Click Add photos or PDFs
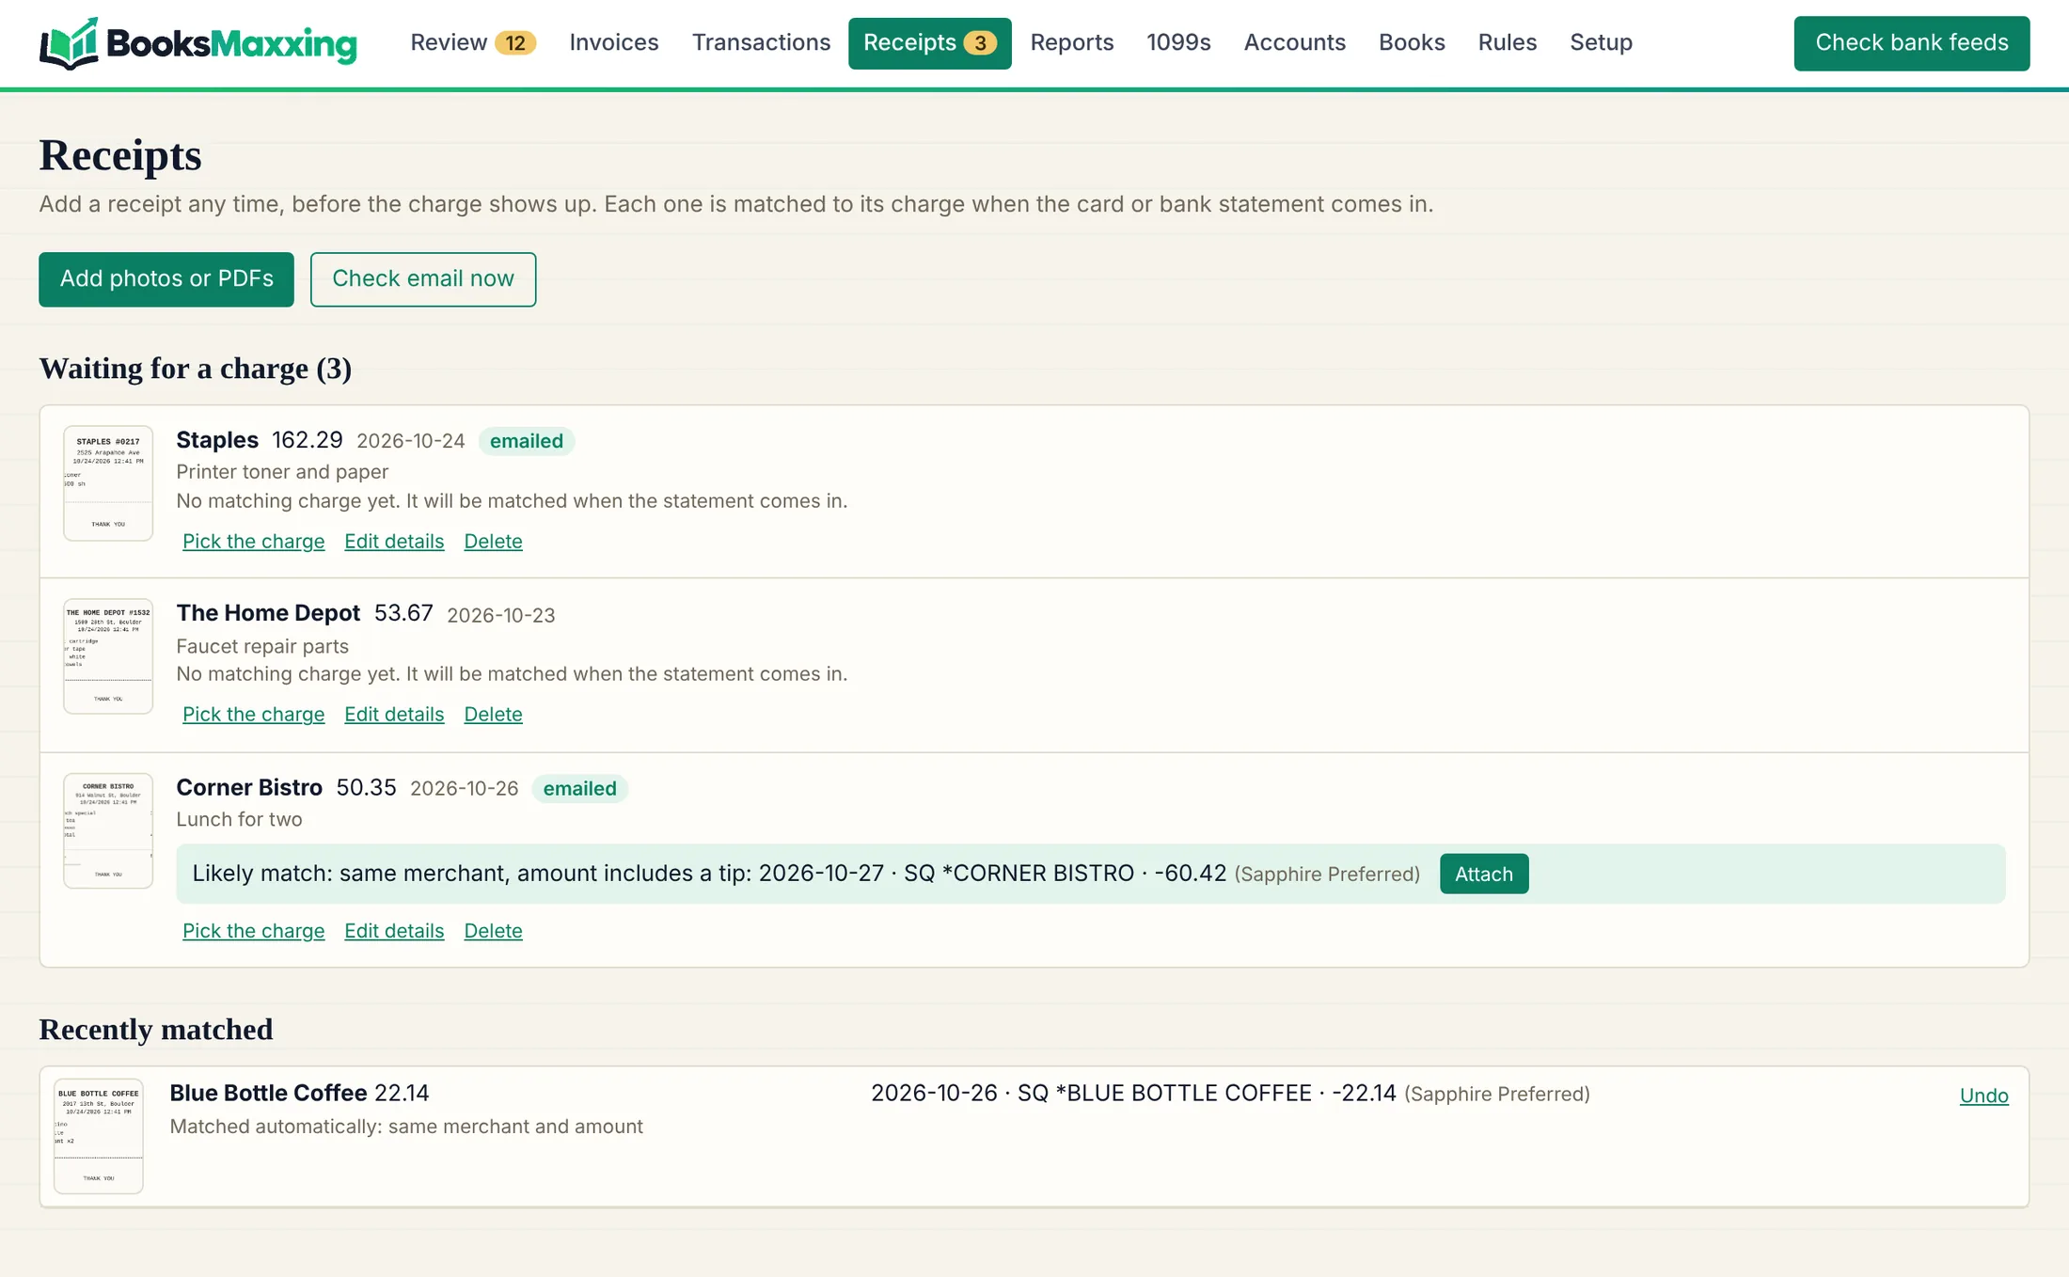This screenshot has height=1277, width=2069. point(166,279)
